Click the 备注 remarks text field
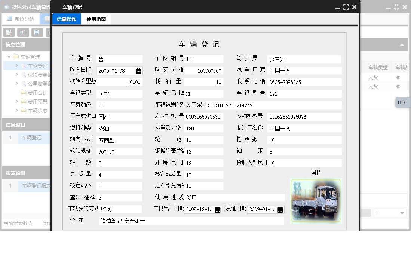Screen dimensions: 411x256 [x=191, y=221]
